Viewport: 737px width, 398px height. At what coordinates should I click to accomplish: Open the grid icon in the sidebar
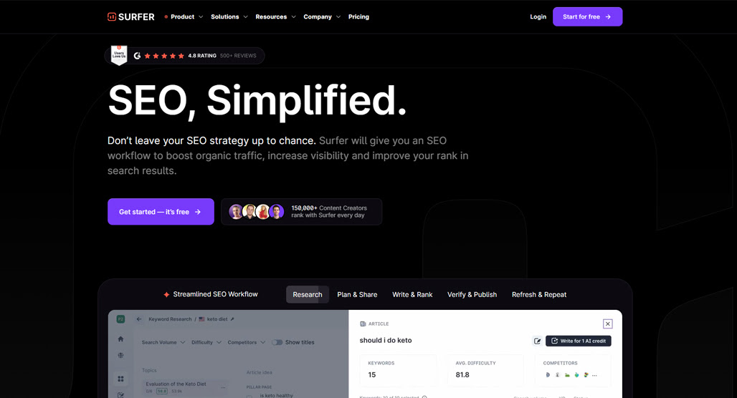coord(120,379)
